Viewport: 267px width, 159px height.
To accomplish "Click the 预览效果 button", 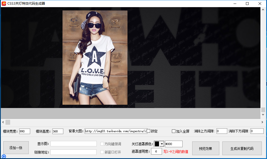I will (206, 148).
